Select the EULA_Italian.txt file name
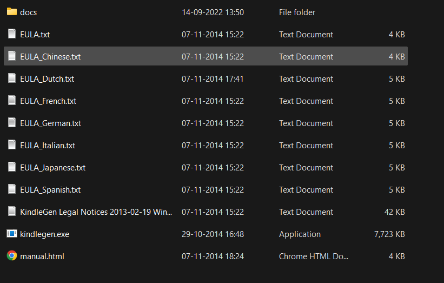 click(48, 146)
